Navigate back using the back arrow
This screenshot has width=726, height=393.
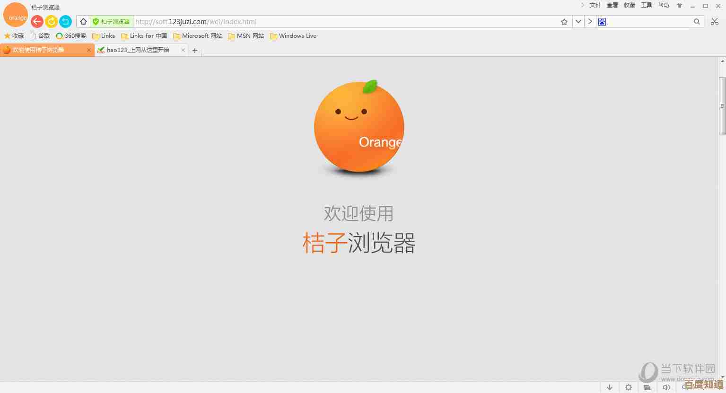coord(37,21)
